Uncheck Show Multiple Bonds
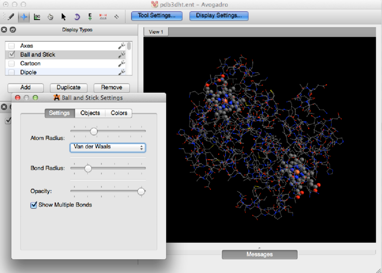The height and width of the screenshot is (273, 382). click(33, 205)
